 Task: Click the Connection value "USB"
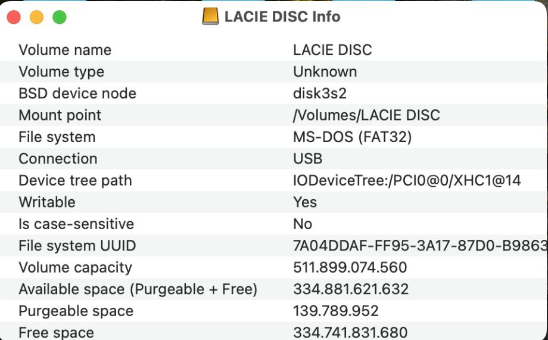click(x=307, y=159)
